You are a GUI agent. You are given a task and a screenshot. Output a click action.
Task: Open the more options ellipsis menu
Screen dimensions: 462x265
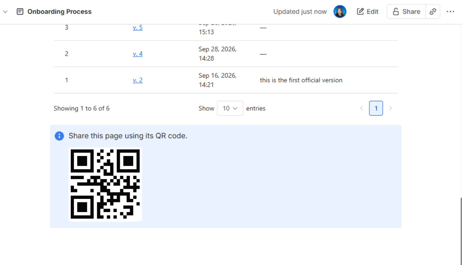(x=450, y=12)
